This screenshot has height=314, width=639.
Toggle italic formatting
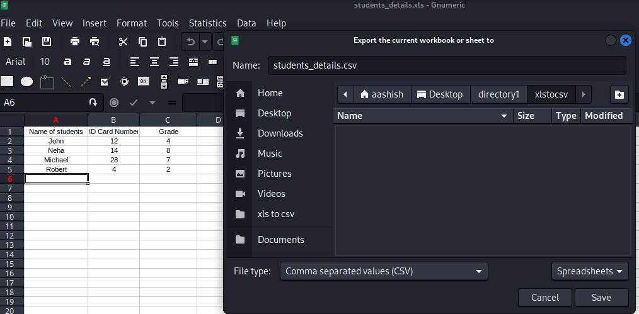point(86,62)
